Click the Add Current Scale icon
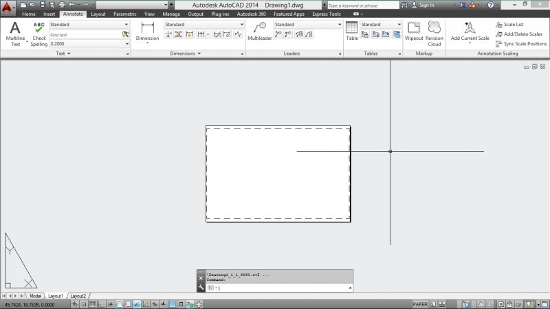Screen dimensions: 550x309 [470, 32]
